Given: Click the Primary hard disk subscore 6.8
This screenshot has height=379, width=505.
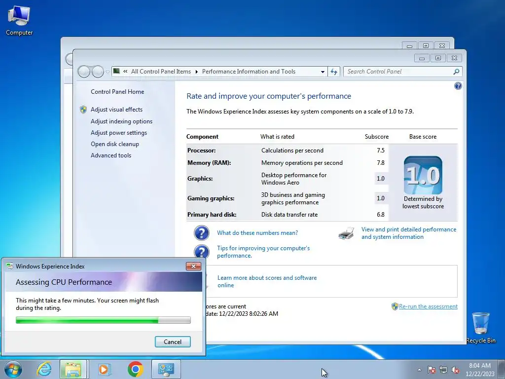Looking at the screenshot, I should tap(381, 215).
